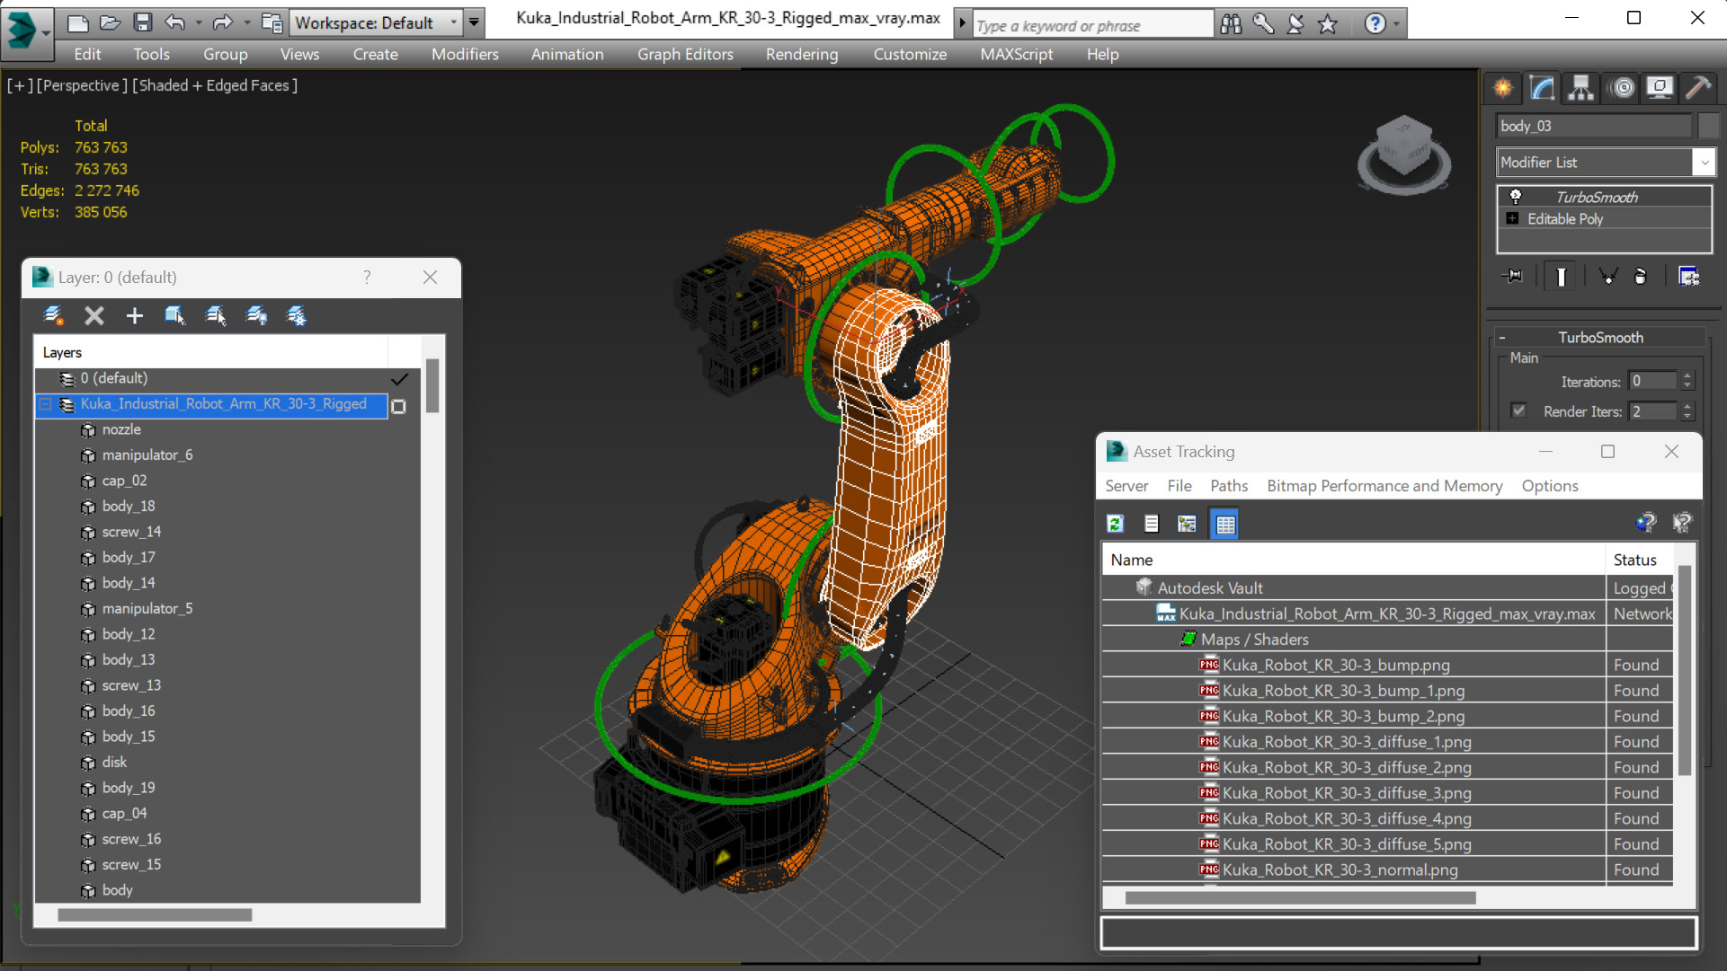Select the nozzle object in layer list
This screenshot has height=971, width=1727.
pos(121,429)
